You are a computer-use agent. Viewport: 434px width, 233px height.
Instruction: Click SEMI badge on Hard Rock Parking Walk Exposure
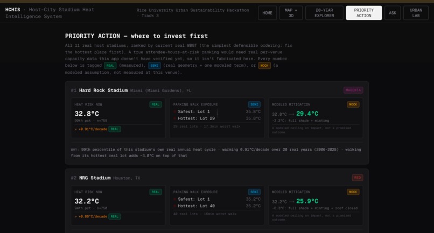point(254,104)
